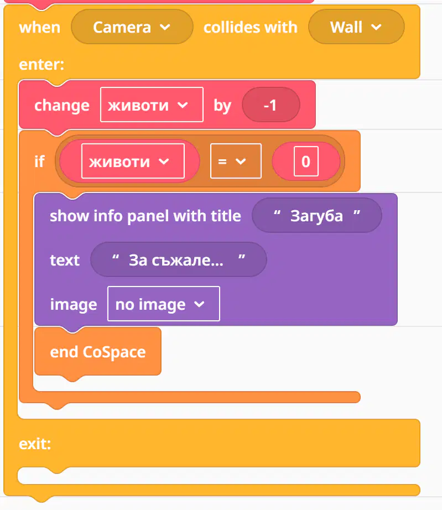Edit the За съжале... text field
This screenshot has width=442, height=510.
coord(179,259)
